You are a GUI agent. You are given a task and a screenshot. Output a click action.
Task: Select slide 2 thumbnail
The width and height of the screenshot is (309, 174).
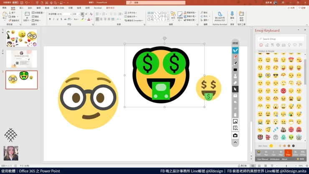coord(21,59)
